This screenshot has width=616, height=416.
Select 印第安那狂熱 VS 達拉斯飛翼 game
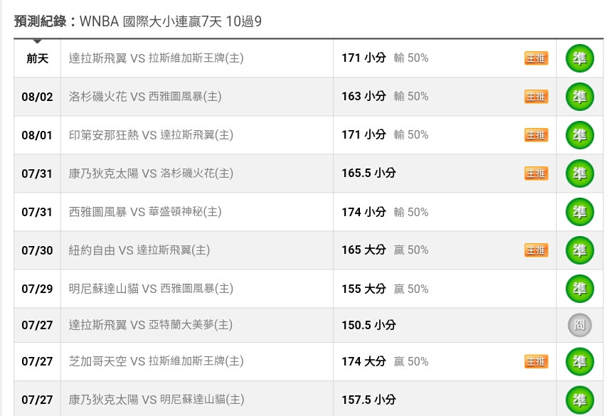[151, 135]
